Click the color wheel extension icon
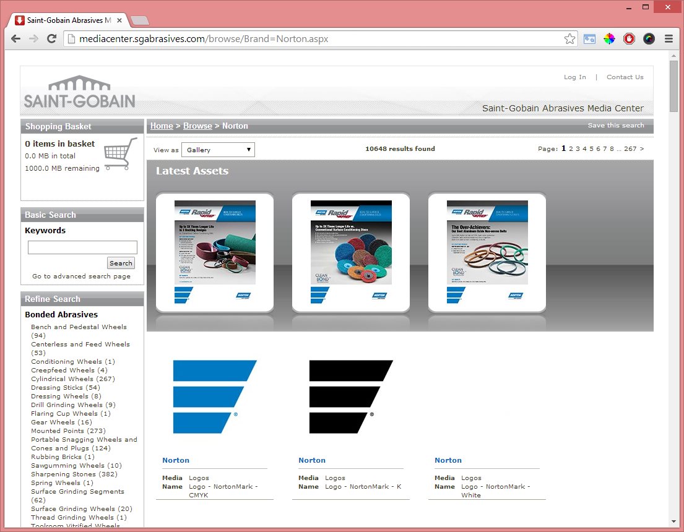 tap(609, 39)
